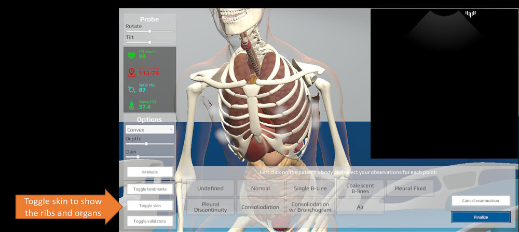Select the Single B-Line observation
Viewport: 519px width, 232px height.
309,189
